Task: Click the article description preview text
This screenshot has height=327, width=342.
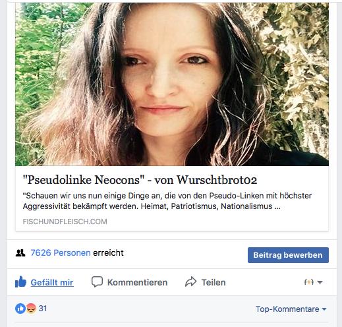Action: (167, 201)
